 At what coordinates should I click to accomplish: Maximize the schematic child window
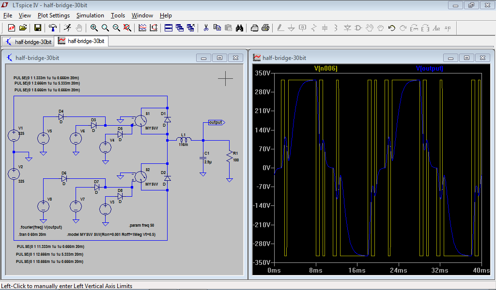pos(219,58)
